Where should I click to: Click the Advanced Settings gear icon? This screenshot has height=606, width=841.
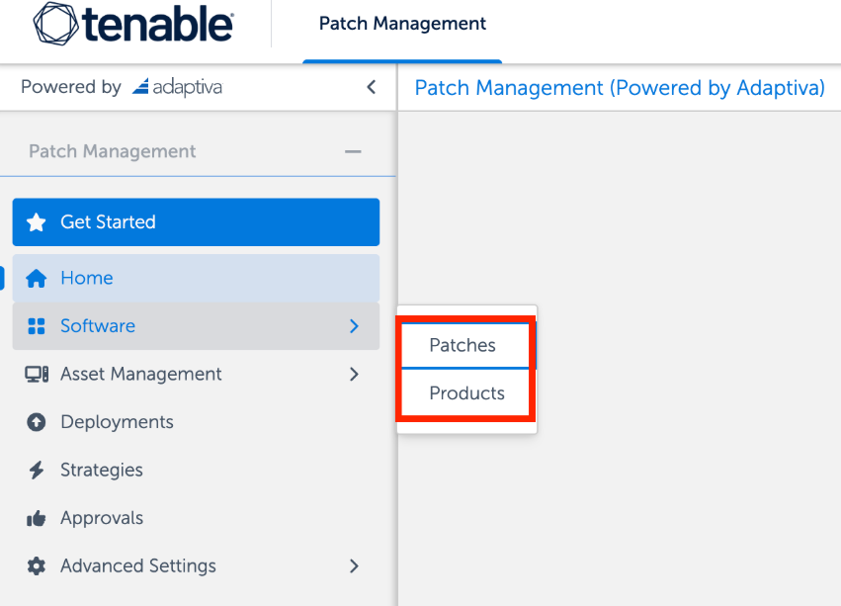tap(37, 566)
